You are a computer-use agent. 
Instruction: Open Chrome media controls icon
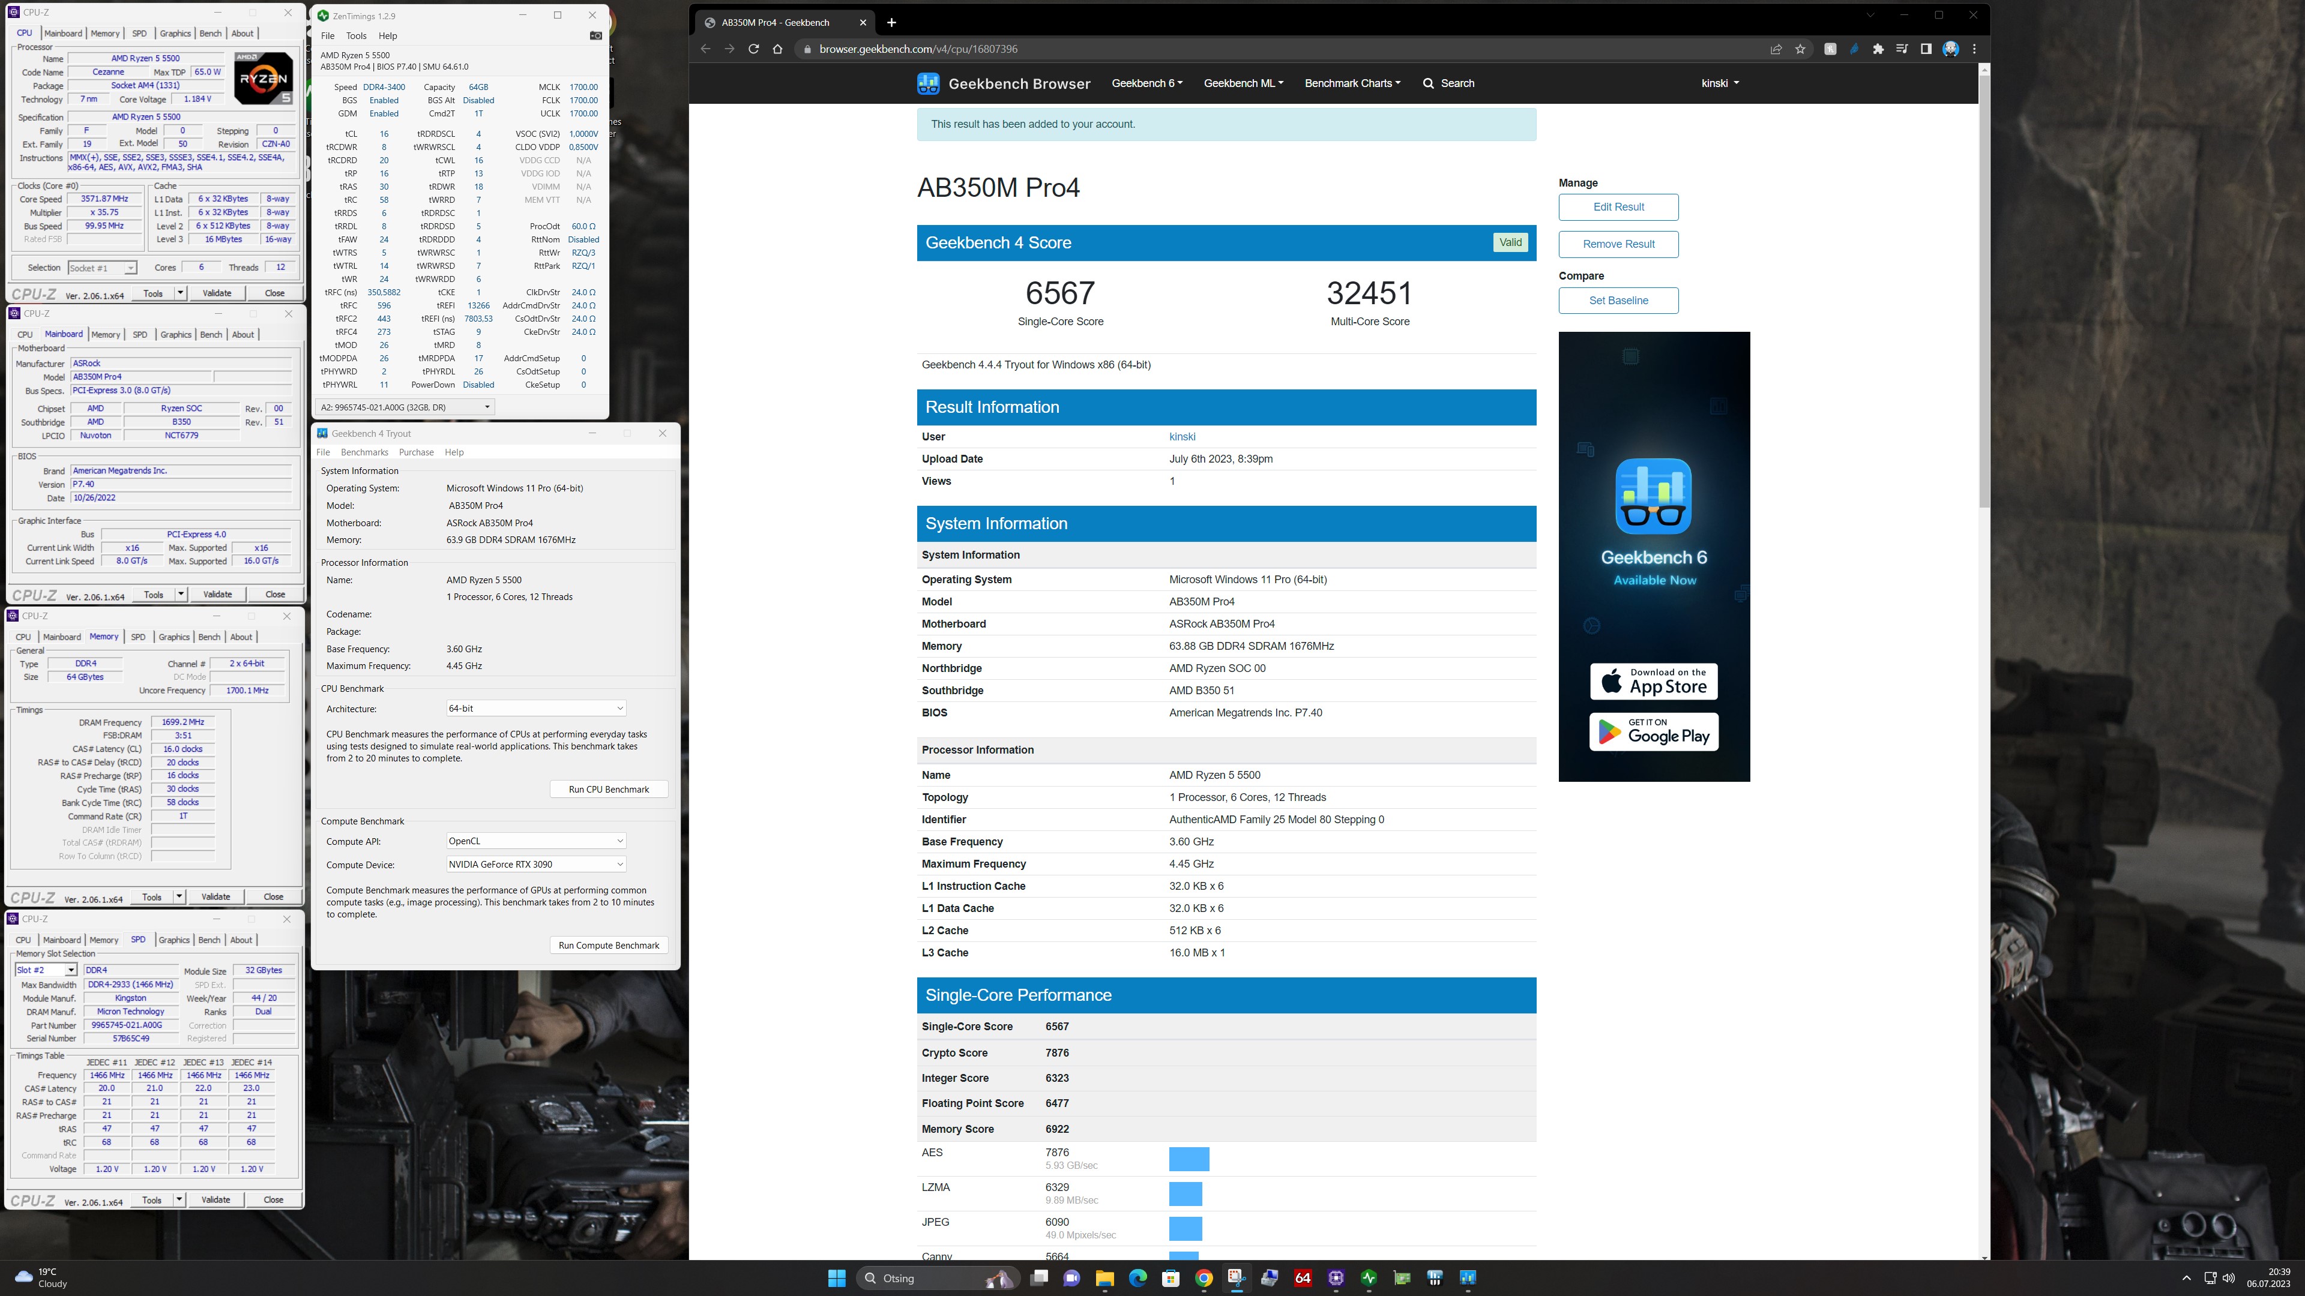pos(1902,49)
